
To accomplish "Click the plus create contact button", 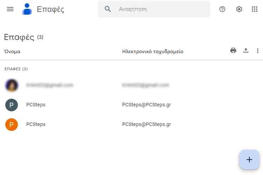I will click(249, 160).
